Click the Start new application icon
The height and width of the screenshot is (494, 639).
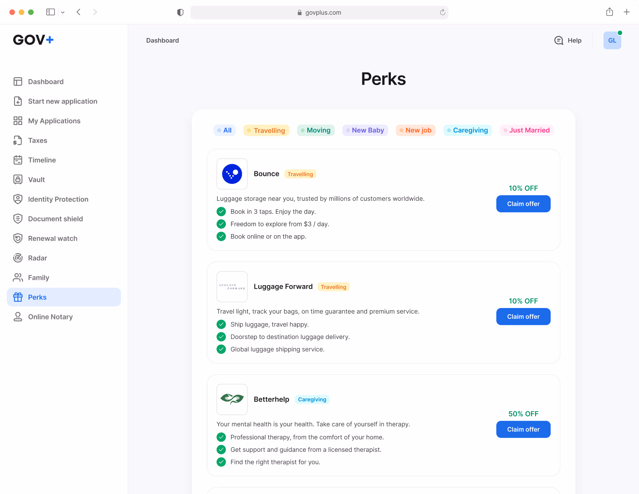tap(18, 101)
